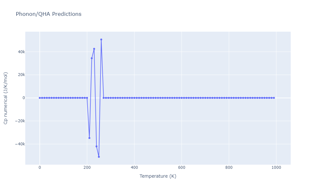Click the Phonon/QHA Predictions chart title

48,14
